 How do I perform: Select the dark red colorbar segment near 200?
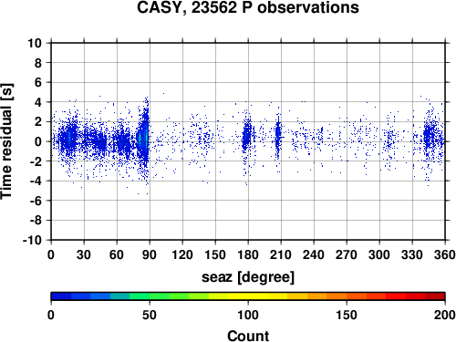(x=435, y=296)
